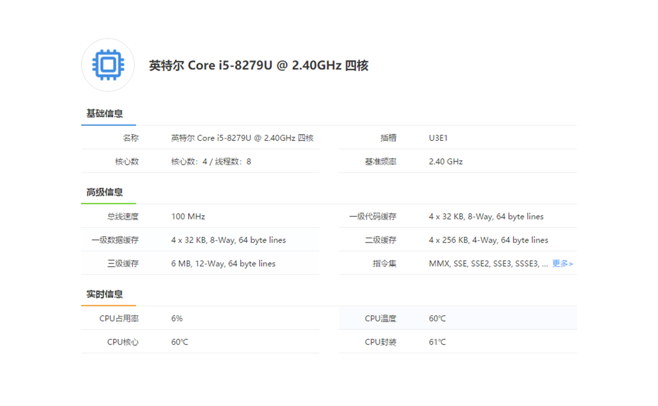Click the 三级缓存 value 6 MB, 12-Way

click(x=223, y=264)
